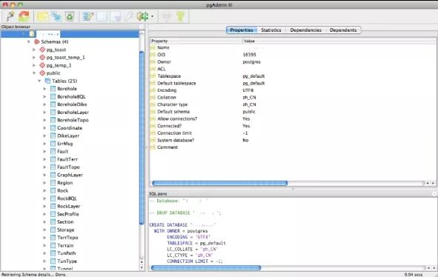Click the add server connection plug icon
Screen dimensions: 438x277
point(10,16)
